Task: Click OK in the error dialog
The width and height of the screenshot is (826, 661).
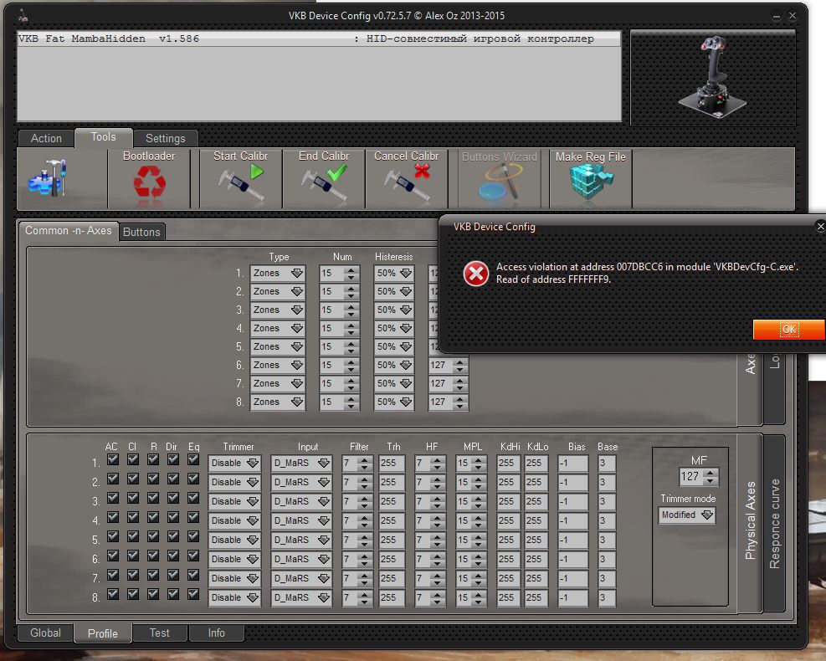Action: point(788,330)
